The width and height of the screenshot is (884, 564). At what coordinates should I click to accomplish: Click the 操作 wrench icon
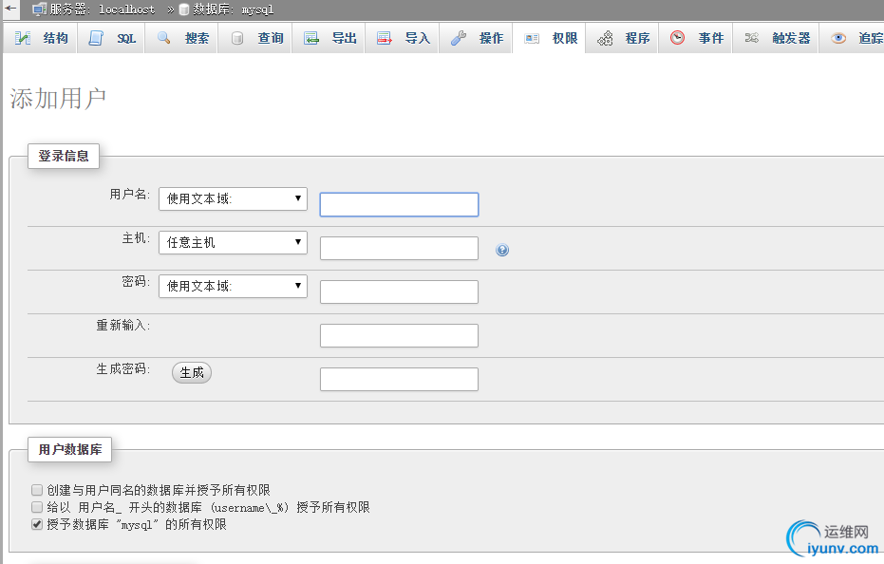coord(459,38)
